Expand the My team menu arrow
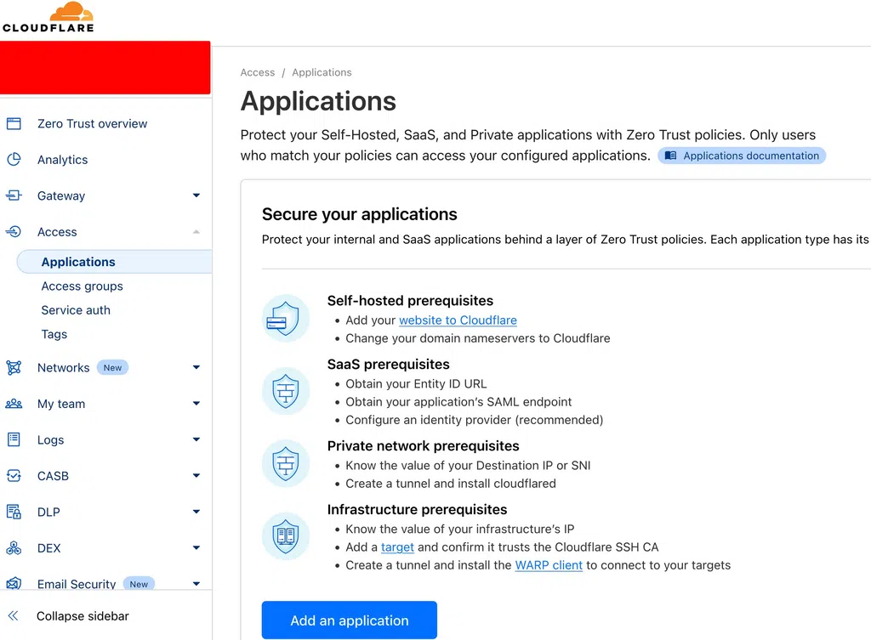Screen dimensions: 871x640 [x=196, y=404]
